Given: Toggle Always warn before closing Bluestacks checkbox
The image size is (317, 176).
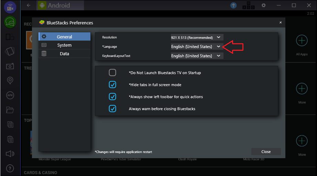Looking at the screenshot, I should (x=112, y=109).
